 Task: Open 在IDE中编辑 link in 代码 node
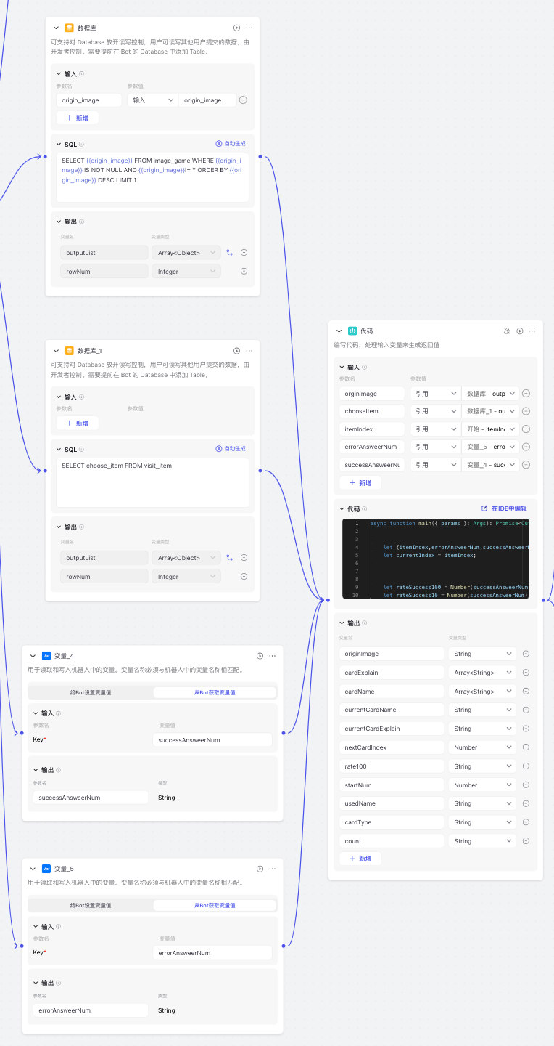click(x=505, y=508)
